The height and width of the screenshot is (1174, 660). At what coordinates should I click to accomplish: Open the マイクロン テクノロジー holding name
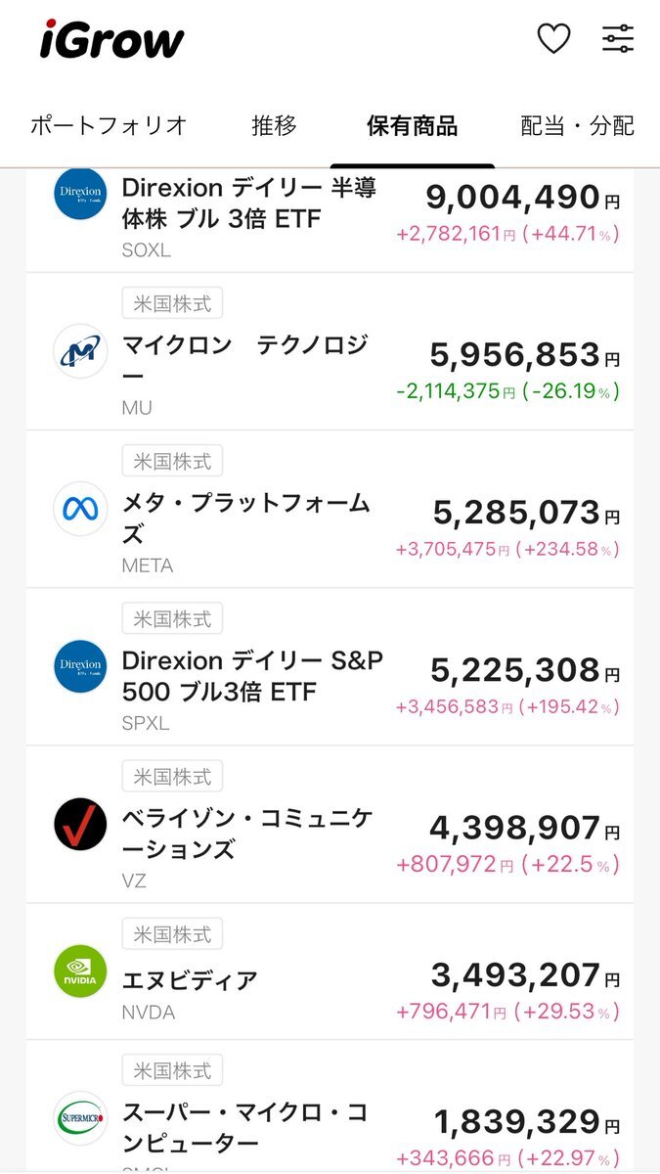[245, 360]
